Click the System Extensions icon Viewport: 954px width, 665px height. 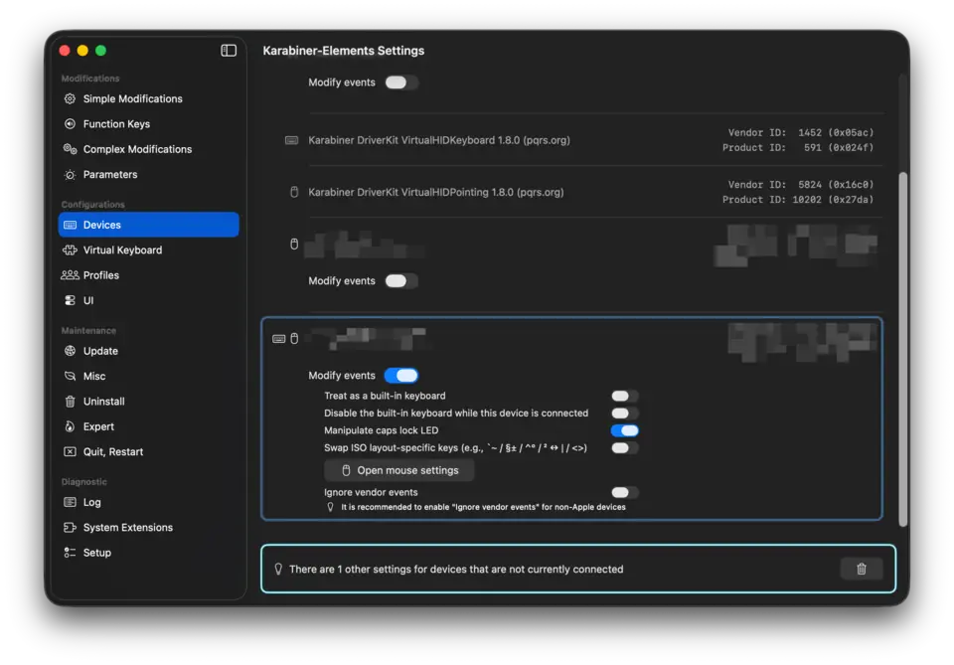tap(70, 528)
